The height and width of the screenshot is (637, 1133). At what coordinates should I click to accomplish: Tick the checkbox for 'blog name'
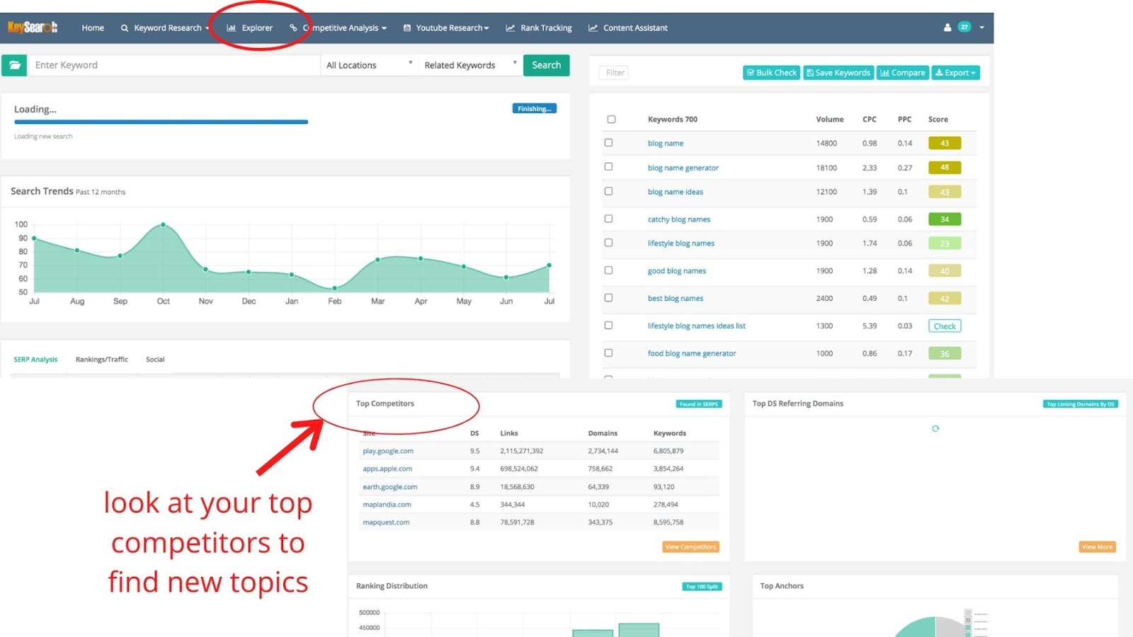(x=608, y=143)
